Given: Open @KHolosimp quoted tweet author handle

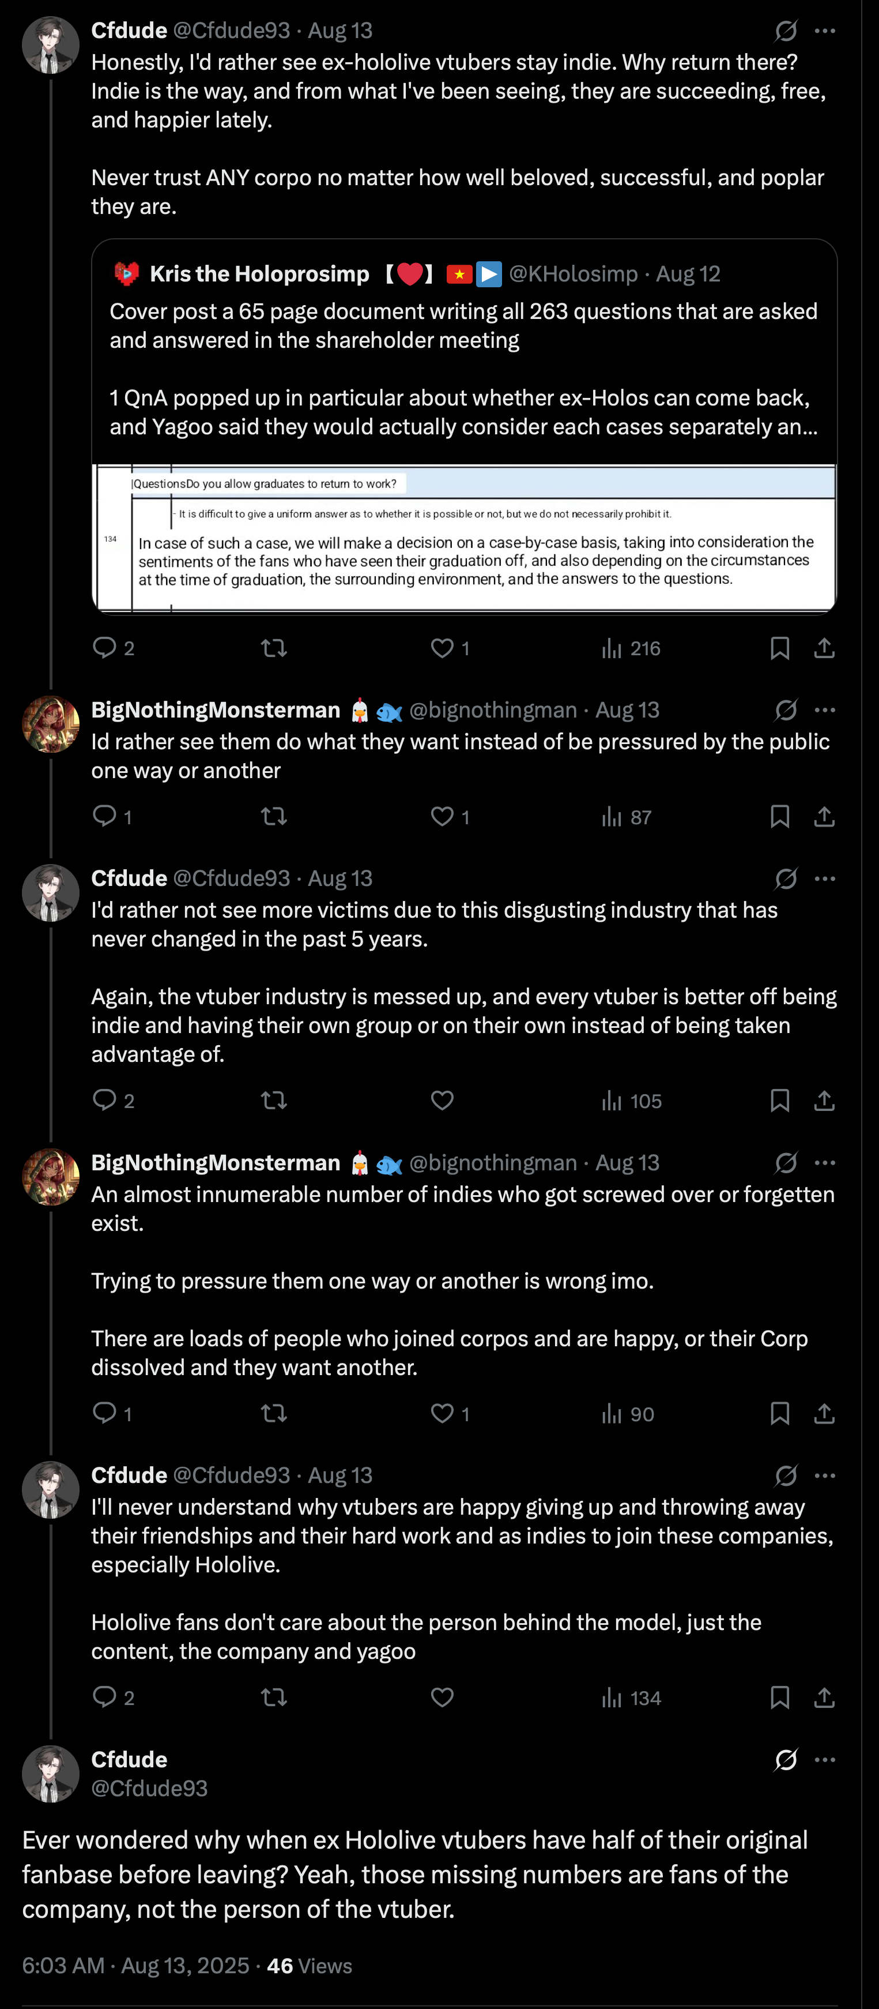Looking at the screenshot, I should 573,274.
